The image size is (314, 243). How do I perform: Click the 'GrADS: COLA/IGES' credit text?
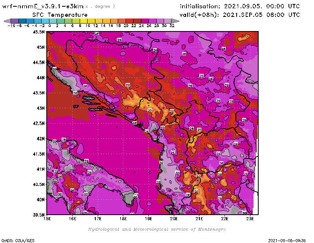(x=18, y=241)
